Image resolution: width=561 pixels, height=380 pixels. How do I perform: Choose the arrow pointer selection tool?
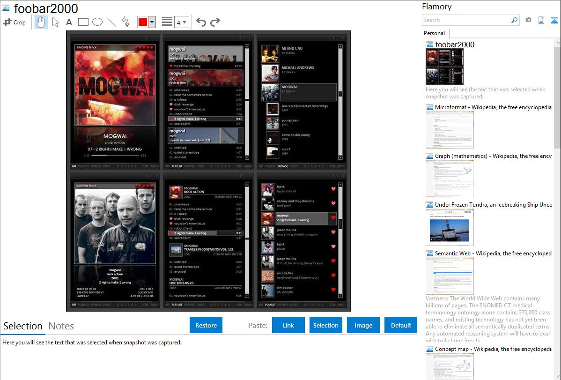55,22
